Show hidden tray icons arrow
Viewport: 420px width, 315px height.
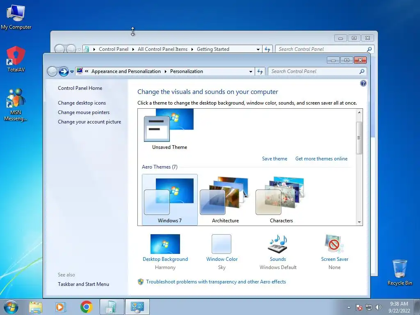[x=349, y=307]
